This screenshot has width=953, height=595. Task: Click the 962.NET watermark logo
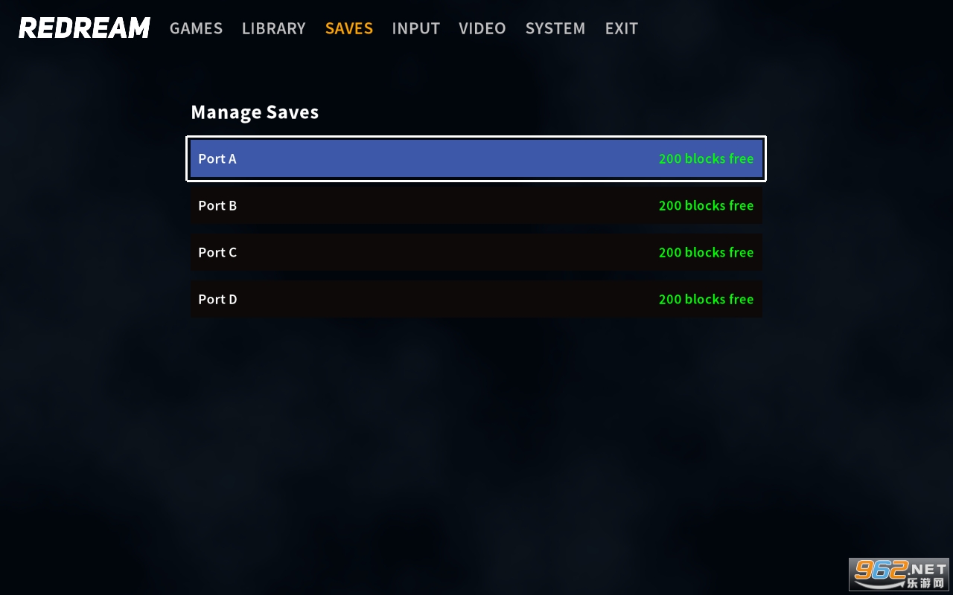[899, 573]
